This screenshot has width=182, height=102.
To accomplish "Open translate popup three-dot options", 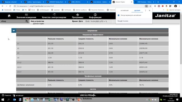I will (146, 10).
